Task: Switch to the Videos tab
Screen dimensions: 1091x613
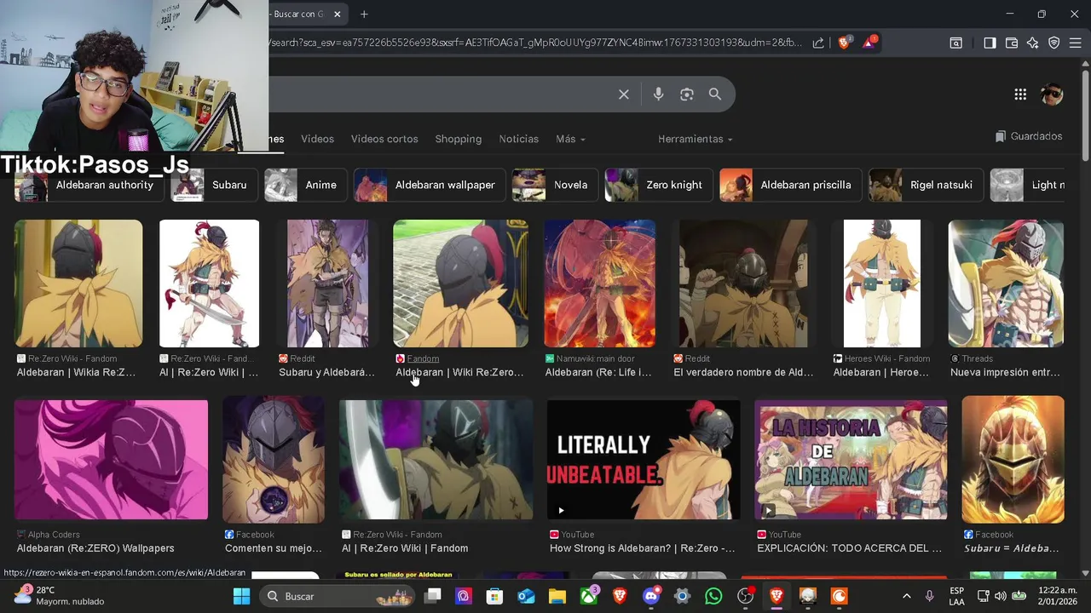Action: [317, 139]
